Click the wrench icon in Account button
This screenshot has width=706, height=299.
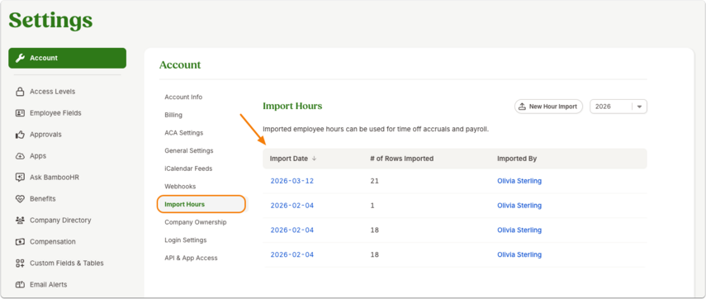point(20,58)
